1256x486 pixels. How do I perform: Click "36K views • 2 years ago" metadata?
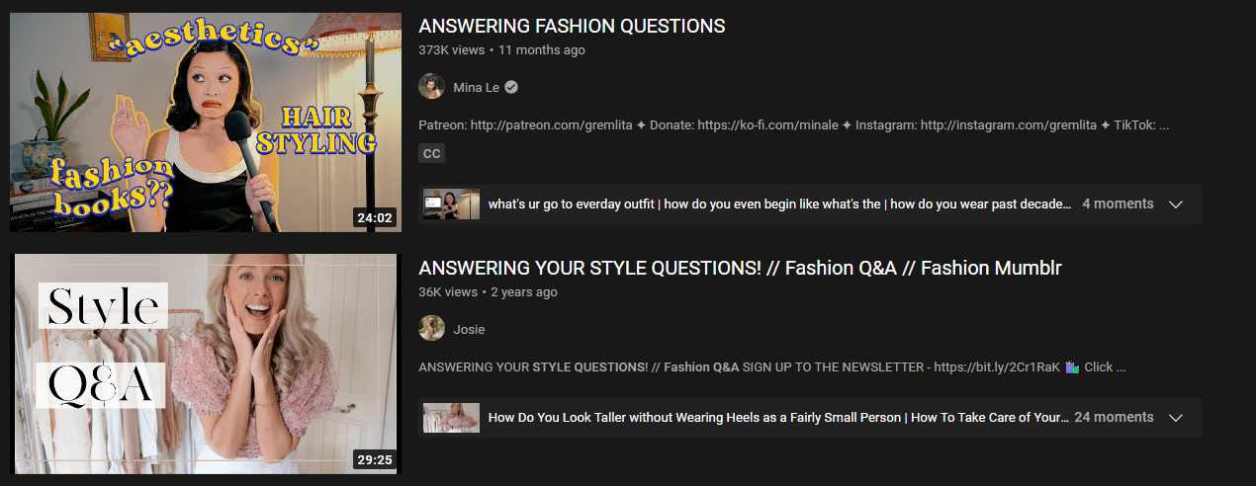tap(488, 292)
